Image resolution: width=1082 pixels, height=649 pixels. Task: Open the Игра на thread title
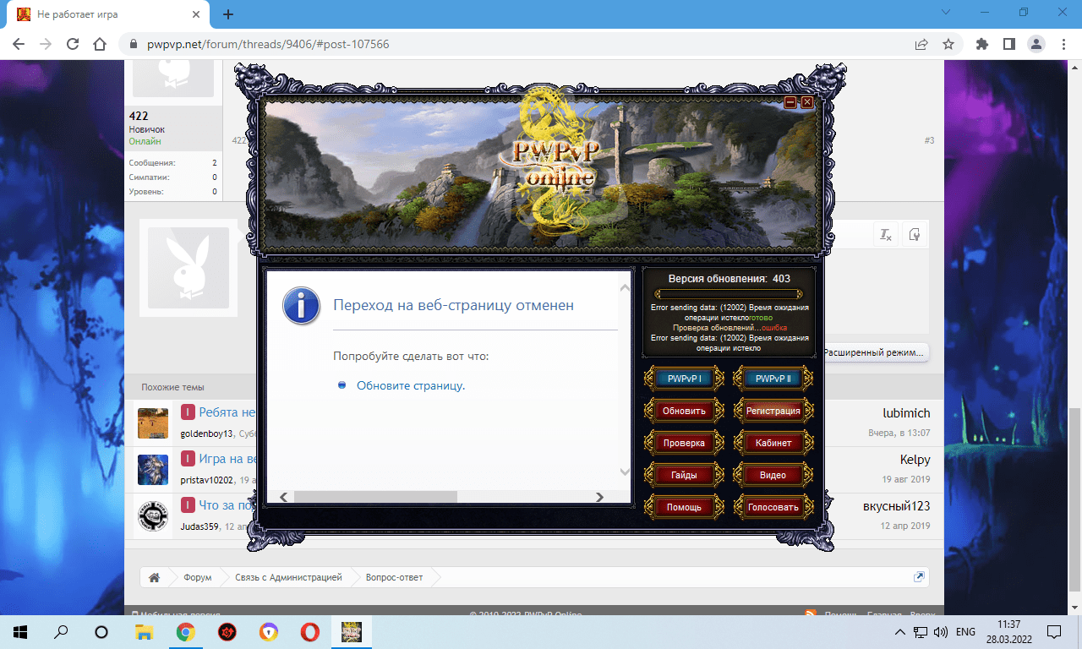tap(227, 459)
